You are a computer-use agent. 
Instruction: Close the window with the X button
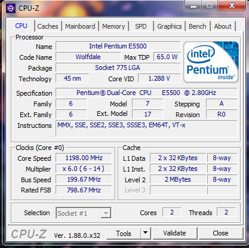point(232,5)
